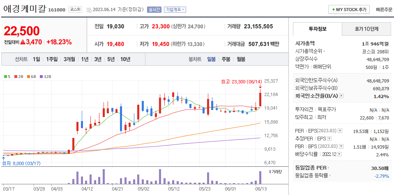Click the 애경케미칼 stock name heading

pos(24,9)
